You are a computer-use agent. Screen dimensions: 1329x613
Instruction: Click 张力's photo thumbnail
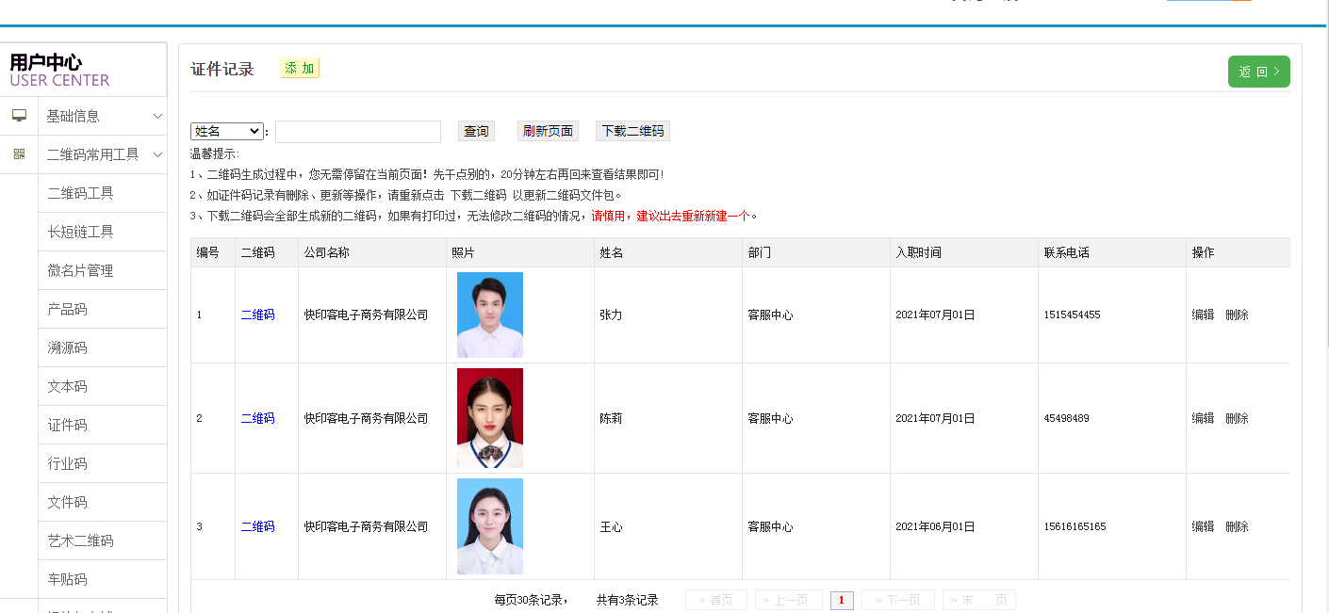click(x=489, y=315)
